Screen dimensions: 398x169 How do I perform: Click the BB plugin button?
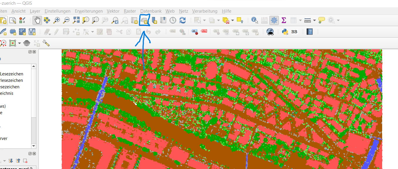click(294, 32)
